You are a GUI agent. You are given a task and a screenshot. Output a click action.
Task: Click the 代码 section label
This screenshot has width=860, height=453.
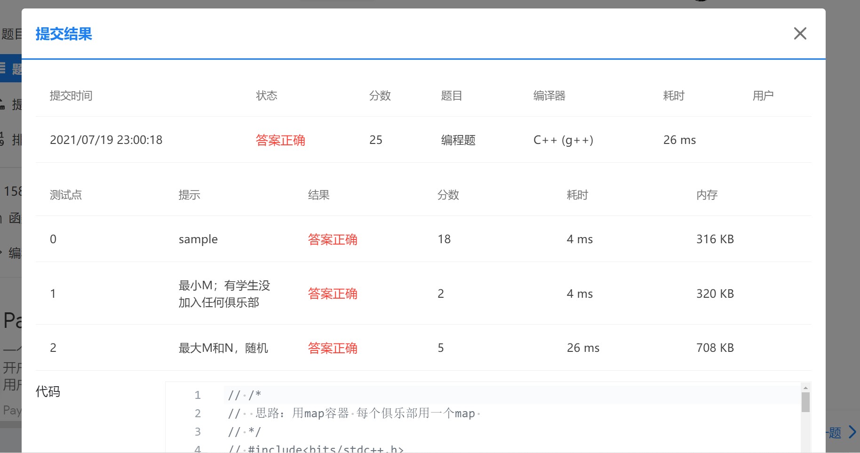48,391
